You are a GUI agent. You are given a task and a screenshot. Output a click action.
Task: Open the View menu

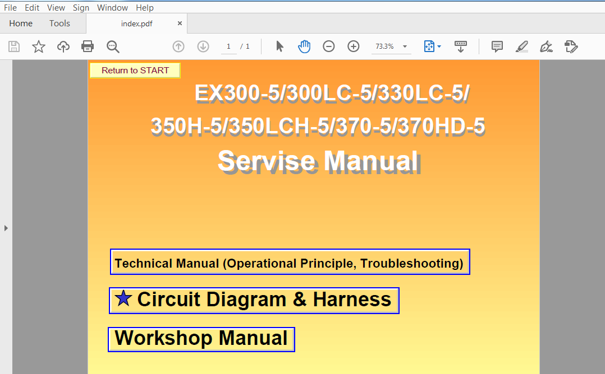[56, 8]
